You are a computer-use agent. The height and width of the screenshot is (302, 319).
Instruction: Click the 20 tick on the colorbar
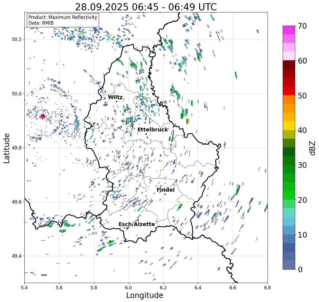(x=302, y=200)
